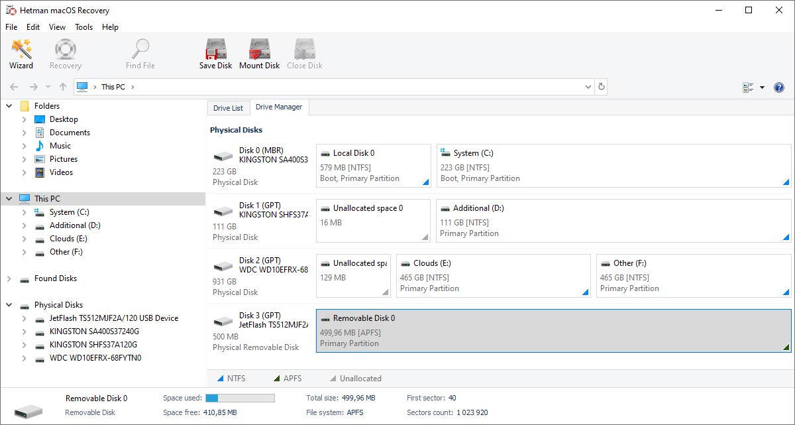This screenshot has height=425, width=795.
Task: Click the Music note icon in tree
Action: tap(40, 146)
